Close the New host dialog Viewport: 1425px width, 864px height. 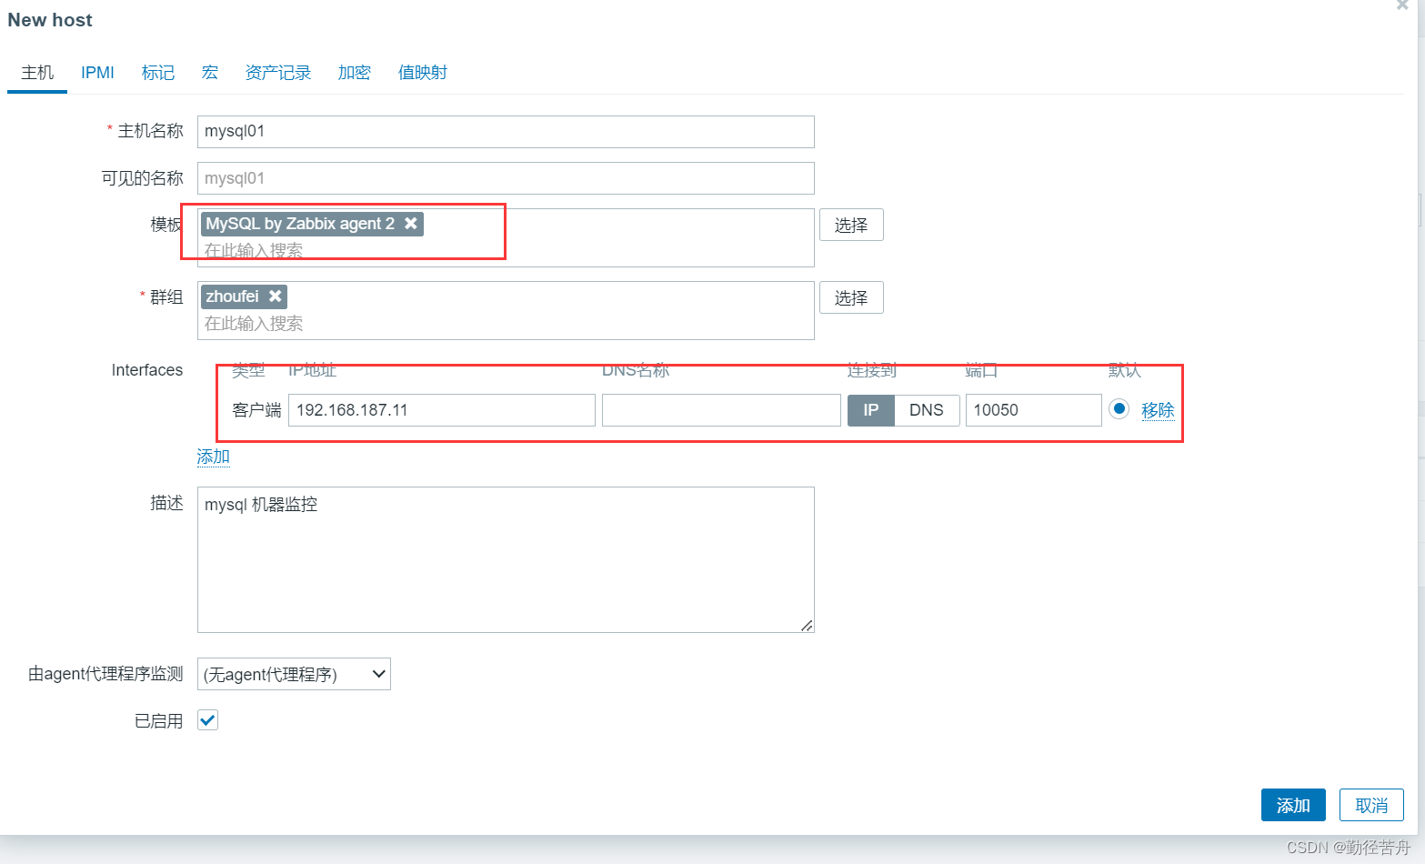(x=1402, y=5)
